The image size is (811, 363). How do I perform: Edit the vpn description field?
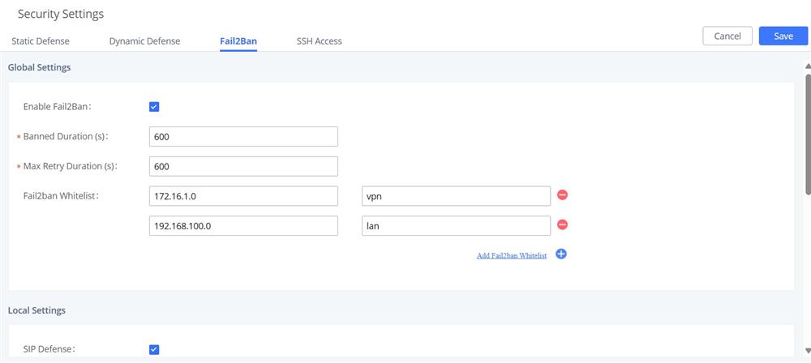[456, 196]
